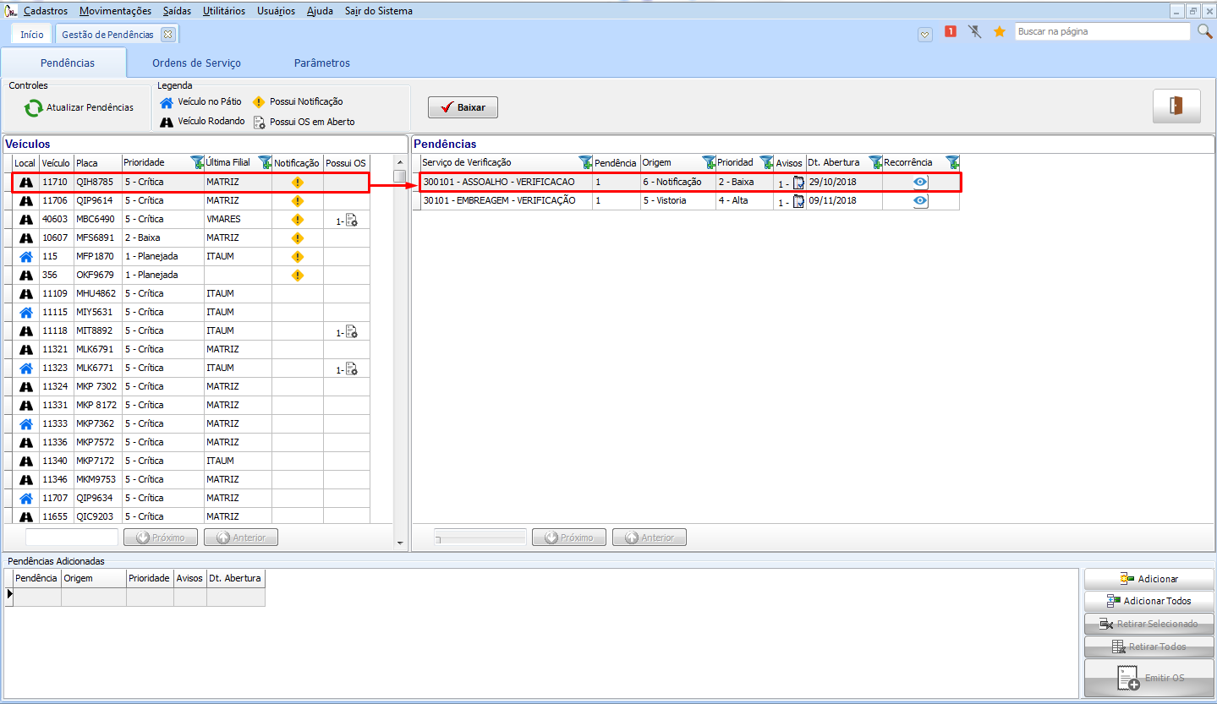Click the Placa column header in Veículos
The image size is (1217, 704).
point(97,163)
